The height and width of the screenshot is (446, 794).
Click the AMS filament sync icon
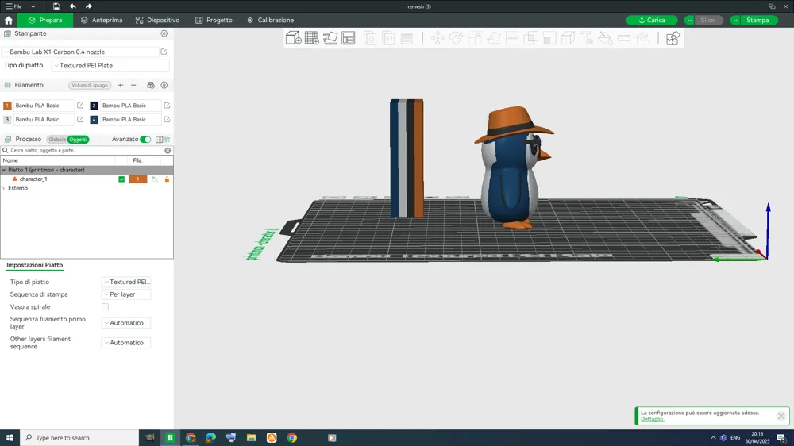coord(150,85)
